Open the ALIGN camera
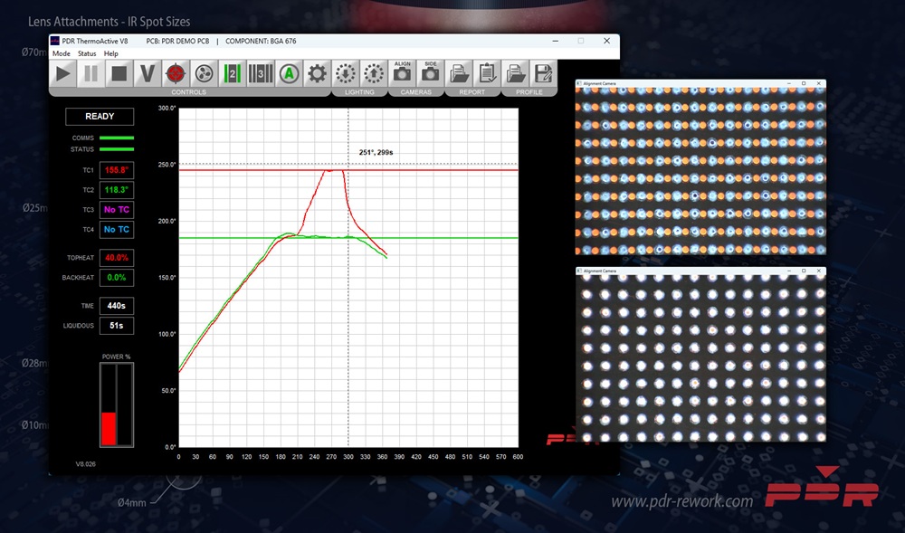This screenshot has width=905, height=533. (x=403, y=73)
